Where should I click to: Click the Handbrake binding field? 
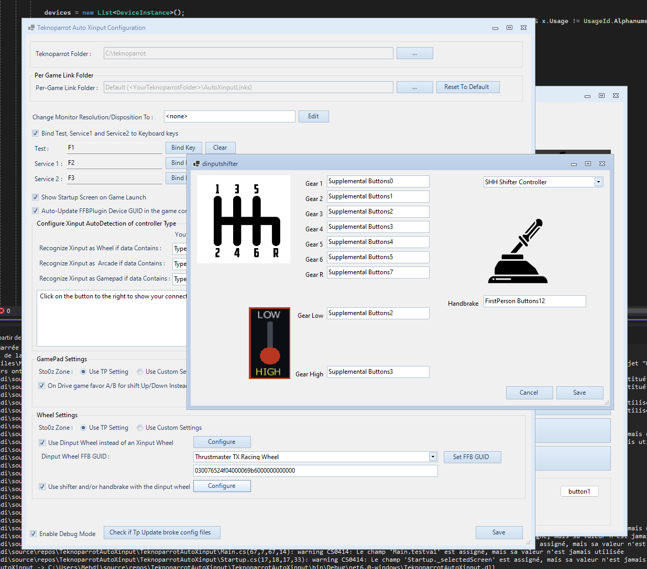point(535,301)
